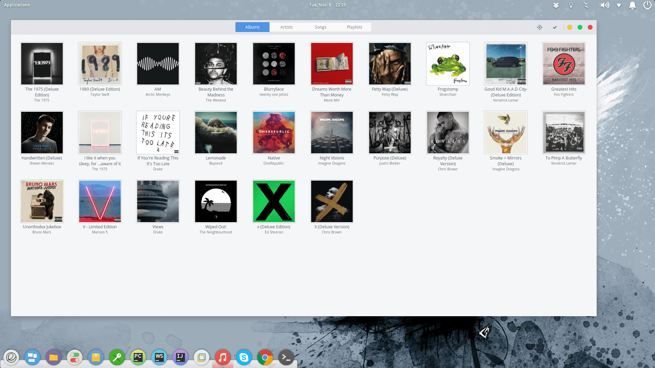655x368 pixels.
Task: Toggle the green dot filter
Action: pyautogui.click(x=580, y=27)
